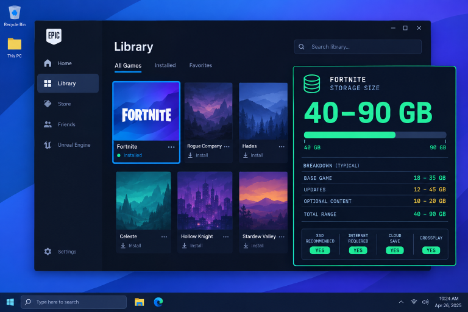Image resolution: width=468 pixels, height=312 pixels.
Task: Launch Microsoft Edge from the taskbar
Action: [158, 302]
